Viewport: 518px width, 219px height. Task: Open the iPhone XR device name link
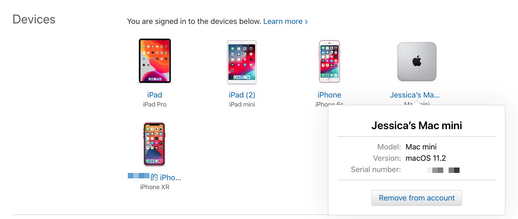(x=155, y=177)
